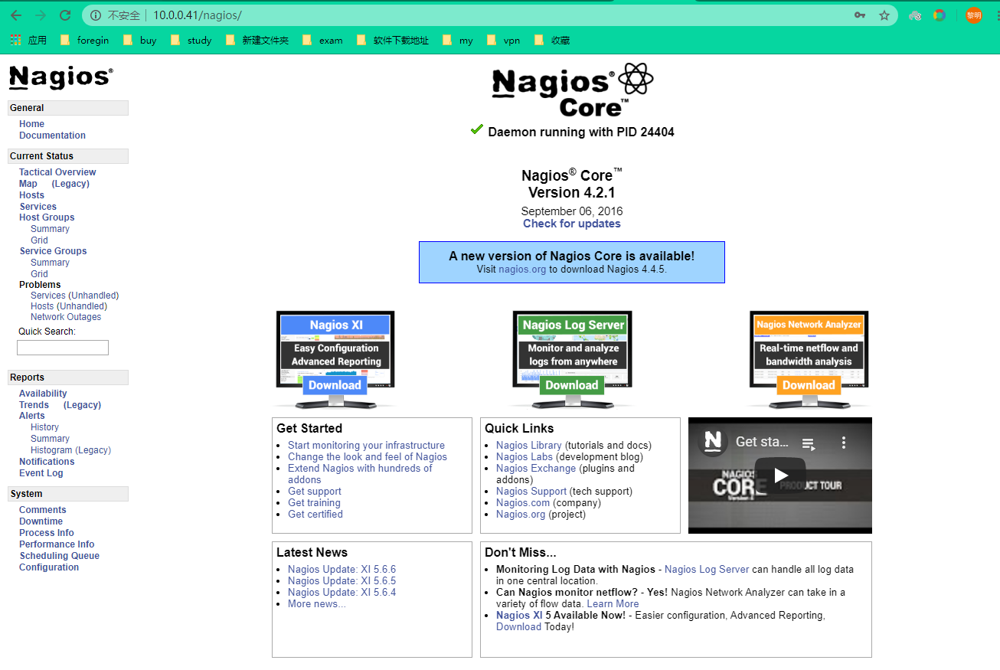Open the Trends report link
The height and width of the screenshot is (670, 1000).
click(34, 405)
